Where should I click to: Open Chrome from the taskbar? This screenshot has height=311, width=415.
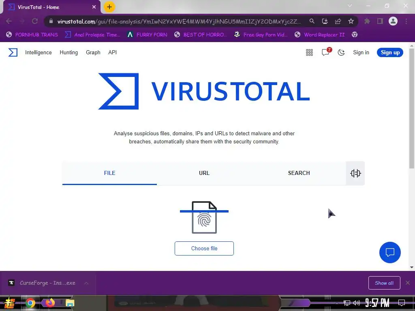click(x=30, y=303)
